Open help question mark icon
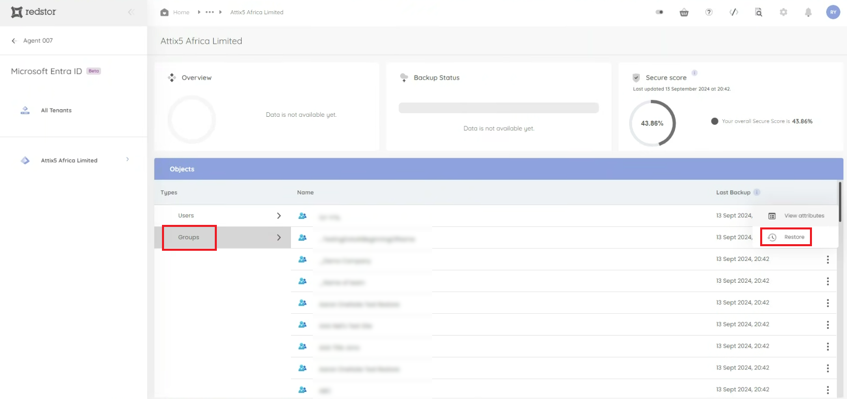 pos(709,12)
